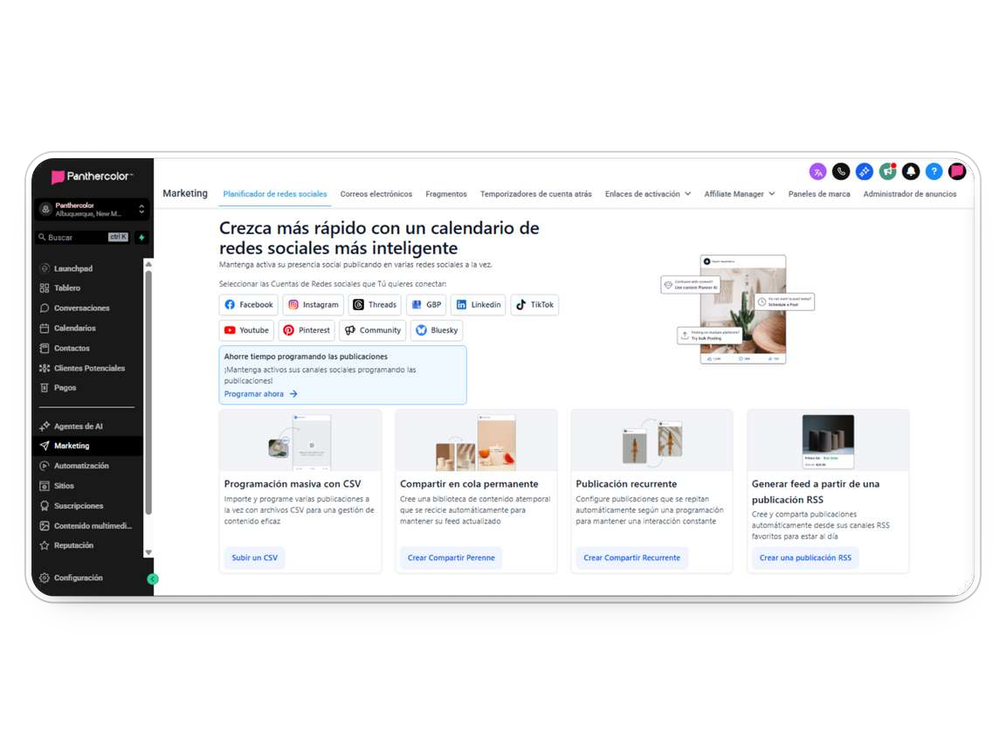Click the Buscar search field
1006x755 pixels.
[84, 238]
